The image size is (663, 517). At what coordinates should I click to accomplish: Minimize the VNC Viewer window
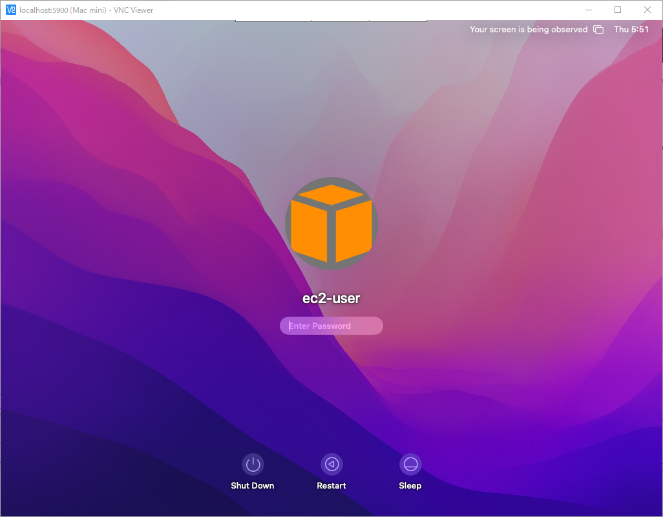[589, 10]
